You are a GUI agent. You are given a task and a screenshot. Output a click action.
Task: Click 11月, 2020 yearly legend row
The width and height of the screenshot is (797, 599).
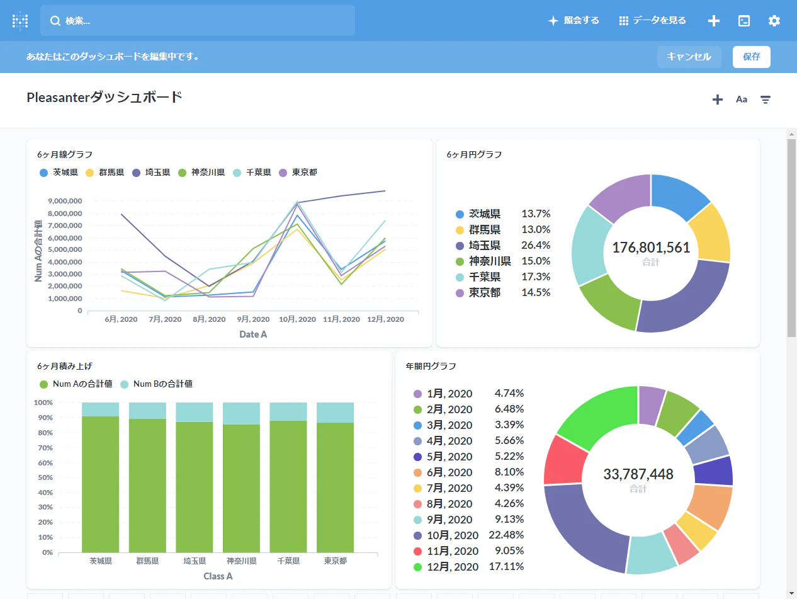468,551
